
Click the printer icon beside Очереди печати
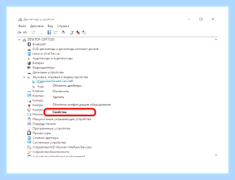[29, 124]
